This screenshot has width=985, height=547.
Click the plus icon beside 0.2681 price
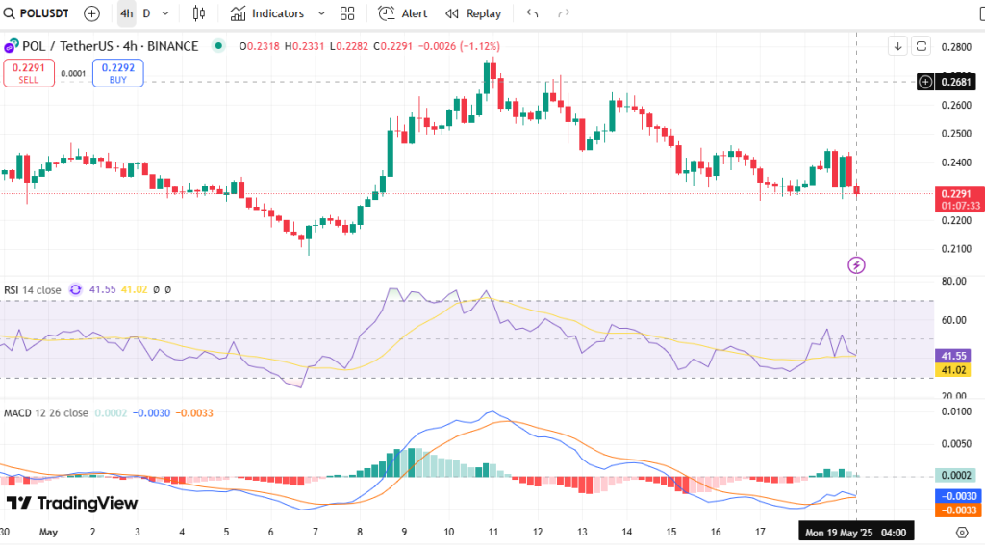[925, 82]
